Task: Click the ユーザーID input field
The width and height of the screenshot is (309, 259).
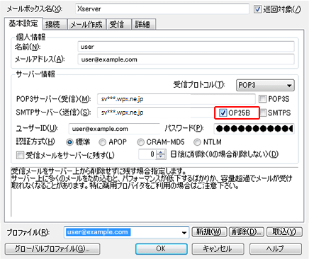Action: [114, 129]
